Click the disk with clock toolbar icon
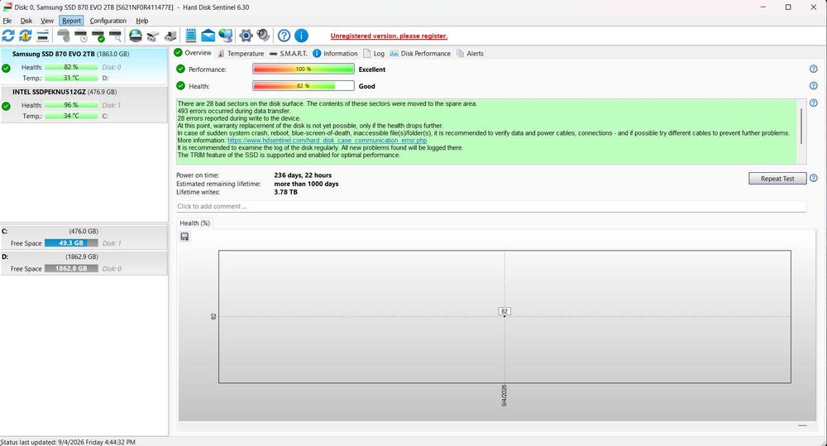Viewport: 827px width, 446px height. point(81,36)
